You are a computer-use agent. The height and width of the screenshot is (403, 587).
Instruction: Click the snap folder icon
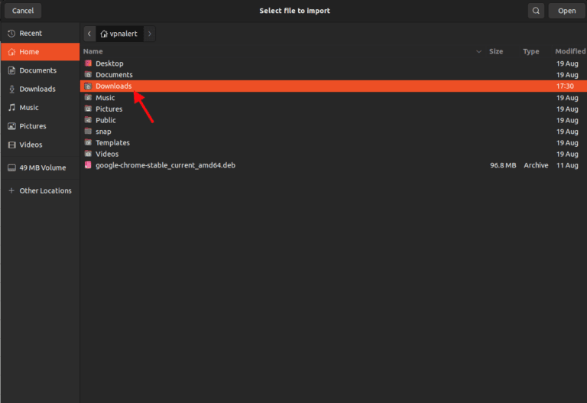click(88, 131)
